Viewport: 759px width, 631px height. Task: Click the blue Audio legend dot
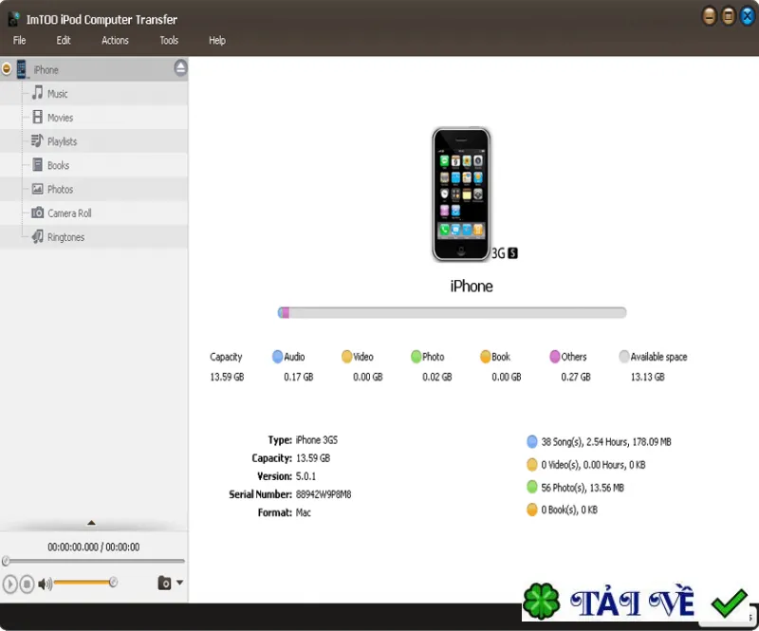tap(277, 357)
